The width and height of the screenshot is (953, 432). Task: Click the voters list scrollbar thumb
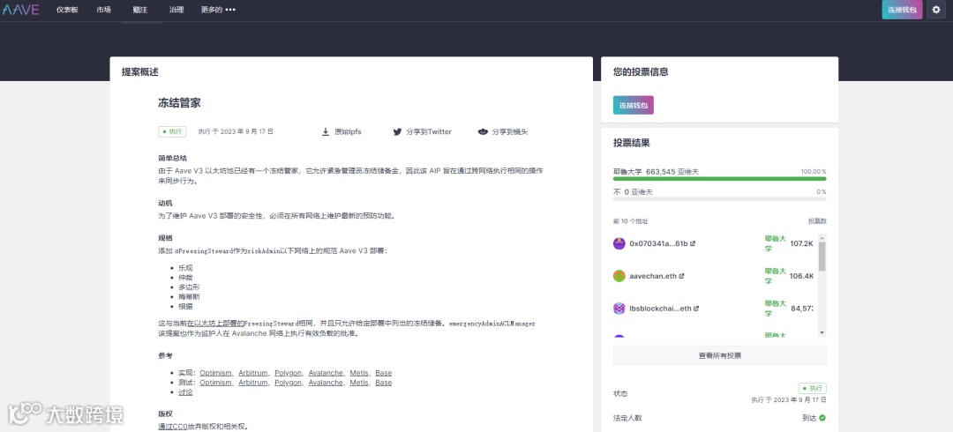pos(822,256)
